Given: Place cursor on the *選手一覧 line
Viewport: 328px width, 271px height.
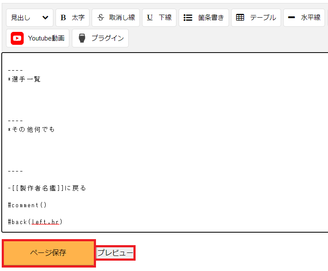Looking at the screenshot, I should 24,79.
